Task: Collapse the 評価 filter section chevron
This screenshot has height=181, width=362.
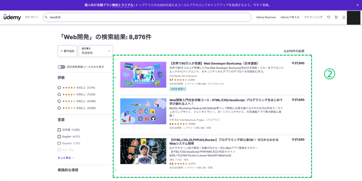Action: [115, 77]
